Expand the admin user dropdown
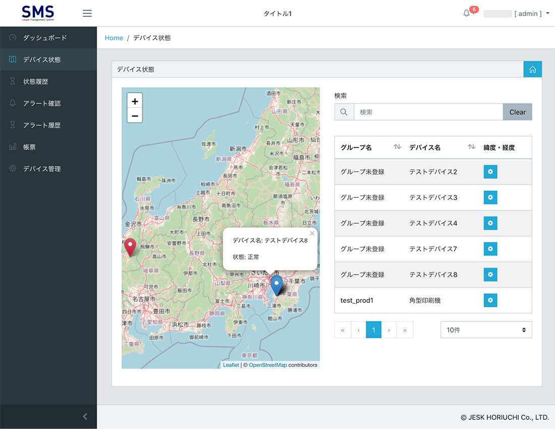The image size is (555, 429). (x=517, y=14)
